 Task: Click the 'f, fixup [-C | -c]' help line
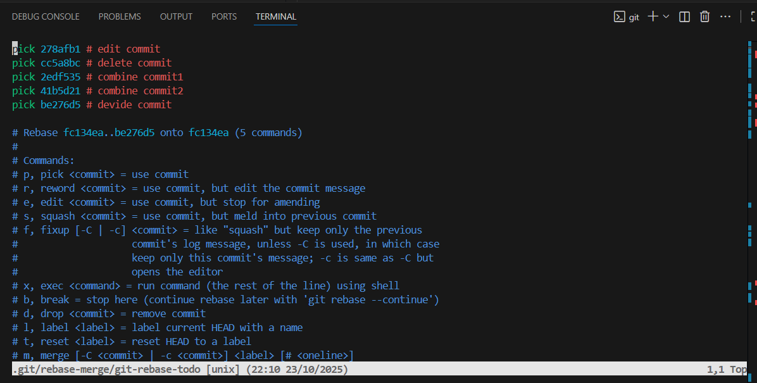pos(217,230)
